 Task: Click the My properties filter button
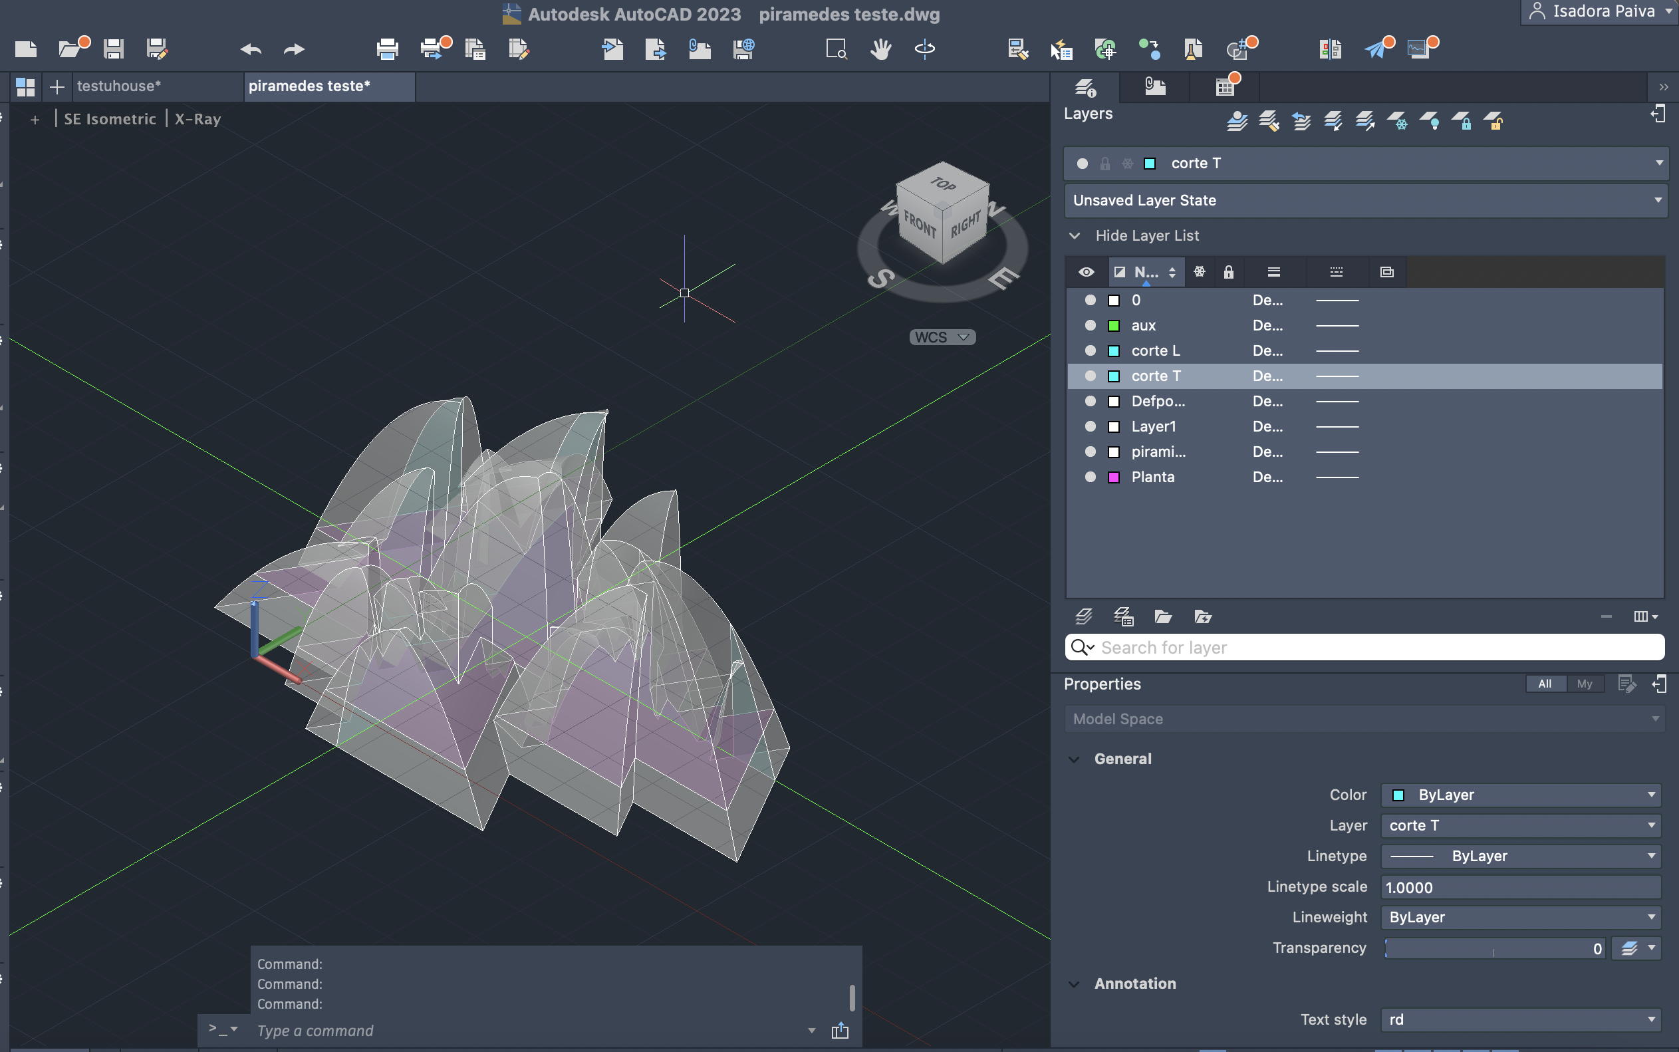[1585, 684]
